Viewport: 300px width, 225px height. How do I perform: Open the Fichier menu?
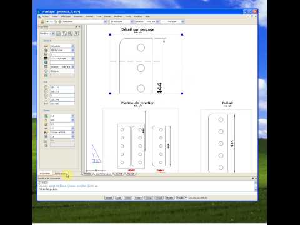point(45,16)
